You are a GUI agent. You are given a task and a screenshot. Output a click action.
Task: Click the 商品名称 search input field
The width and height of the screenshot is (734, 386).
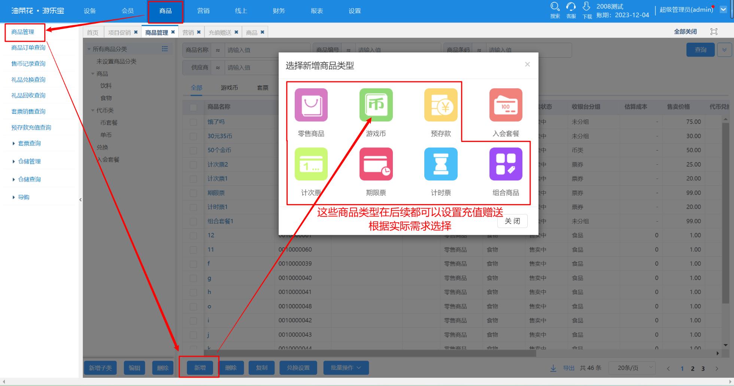pos(267,50)
